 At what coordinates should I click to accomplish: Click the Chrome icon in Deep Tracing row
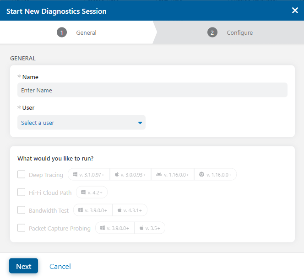tap(202, 175)
